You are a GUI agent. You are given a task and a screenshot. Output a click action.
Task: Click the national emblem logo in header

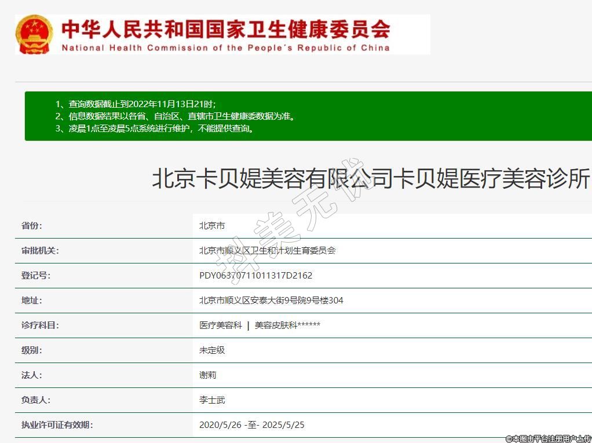click(34, 34)
